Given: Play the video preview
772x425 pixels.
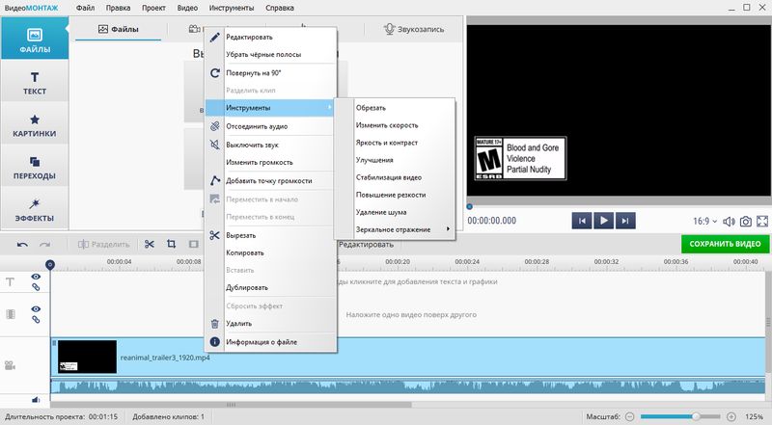Looking at the screenshot, I should coord(604,221).
